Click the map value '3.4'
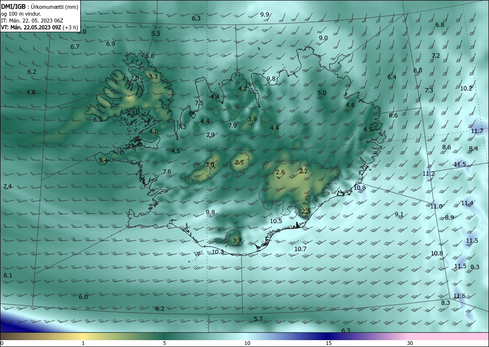Viewport: 489px width, 347px height. (103, 161)
